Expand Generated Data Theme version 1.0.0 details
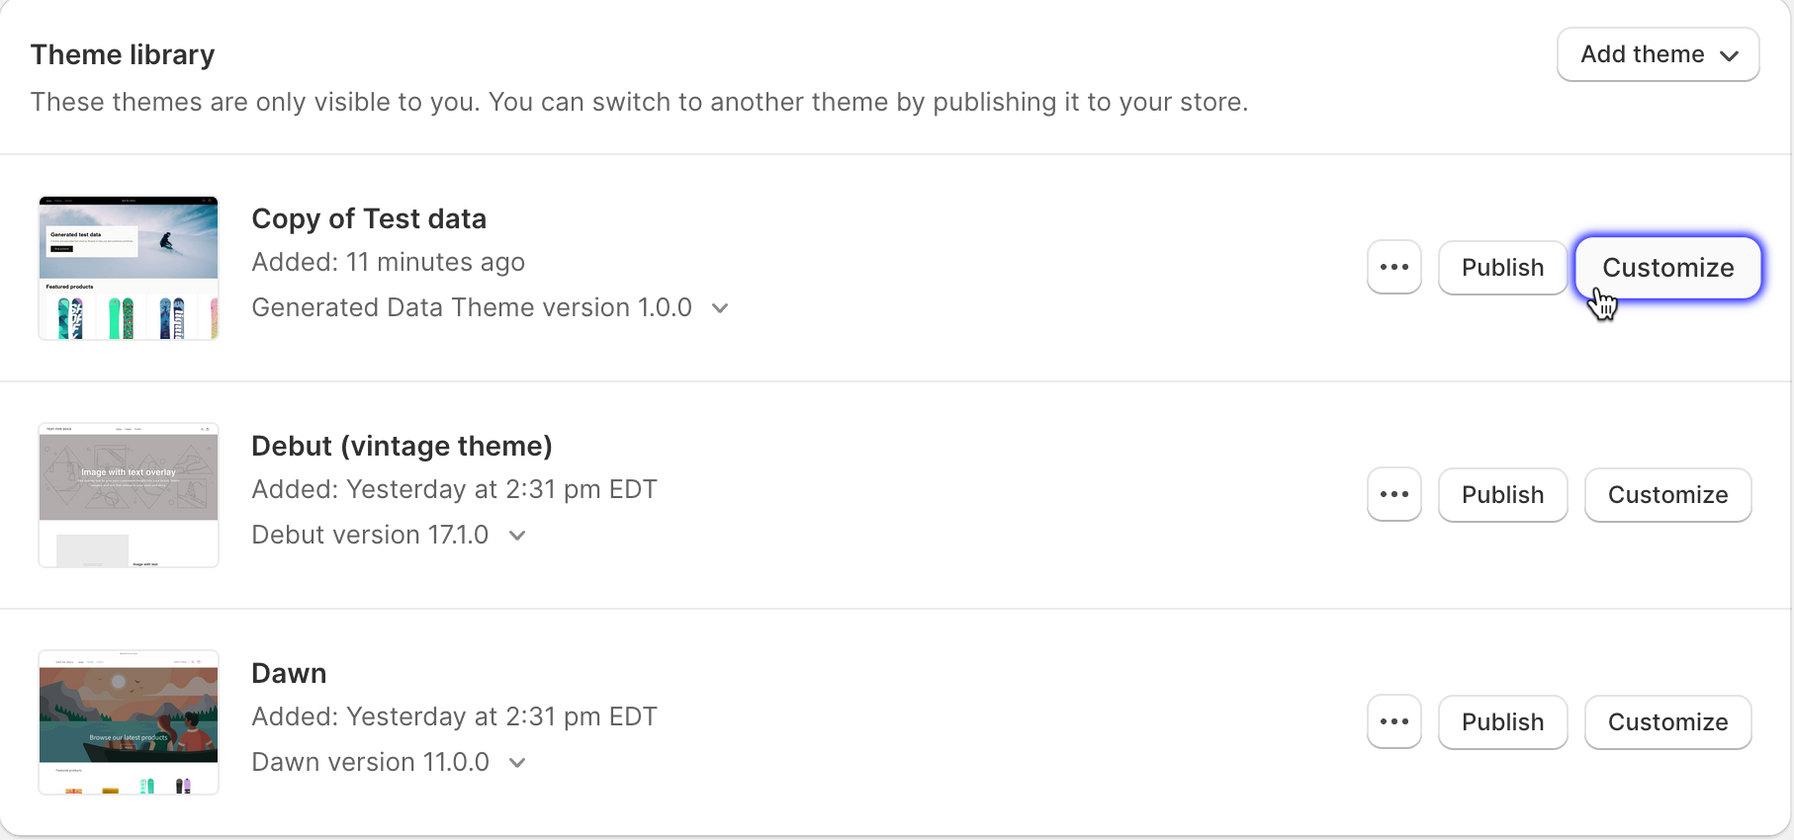Viewport: 1794px width, 840px height. (x=719, y=308)
